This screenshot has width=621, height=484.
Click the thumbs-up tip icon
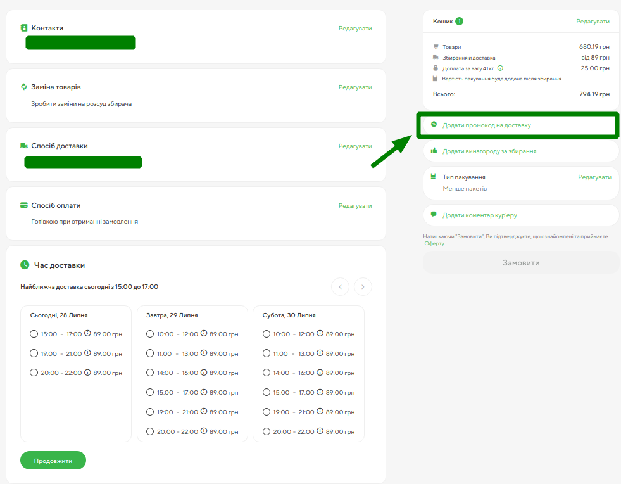coord(434,151)
